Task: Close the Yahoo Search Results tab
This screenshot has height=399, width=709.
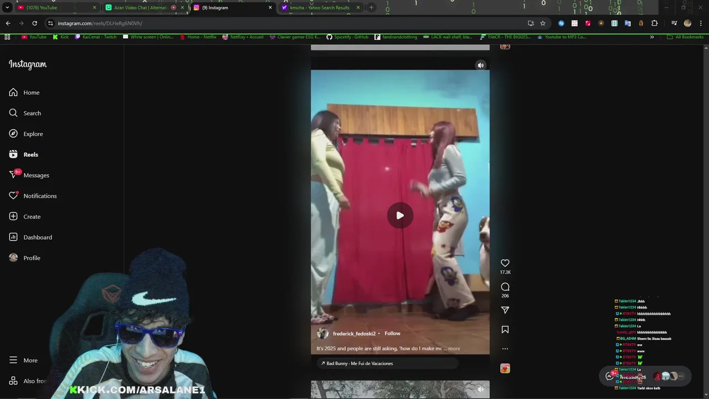Action: (x=358, y=8)
